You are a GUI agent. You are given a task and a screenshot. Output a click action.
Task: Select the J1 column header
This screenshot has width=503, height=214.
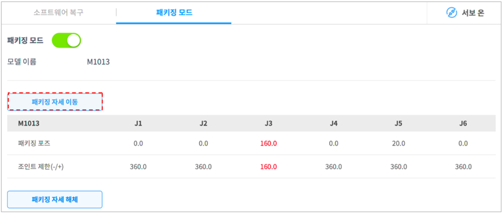138,123
